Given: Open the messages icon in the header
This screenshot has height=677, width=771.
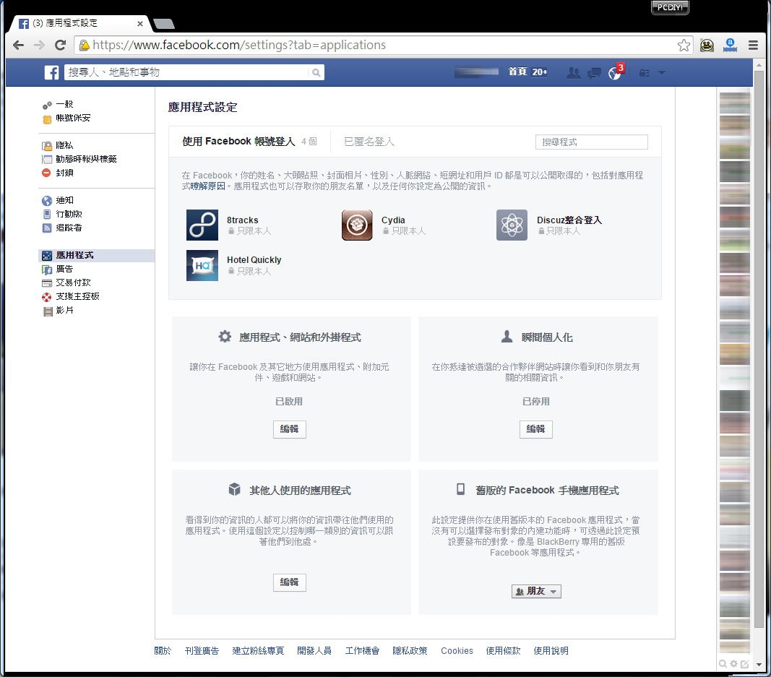Looking at the screenshot, I should pos(594,73).
